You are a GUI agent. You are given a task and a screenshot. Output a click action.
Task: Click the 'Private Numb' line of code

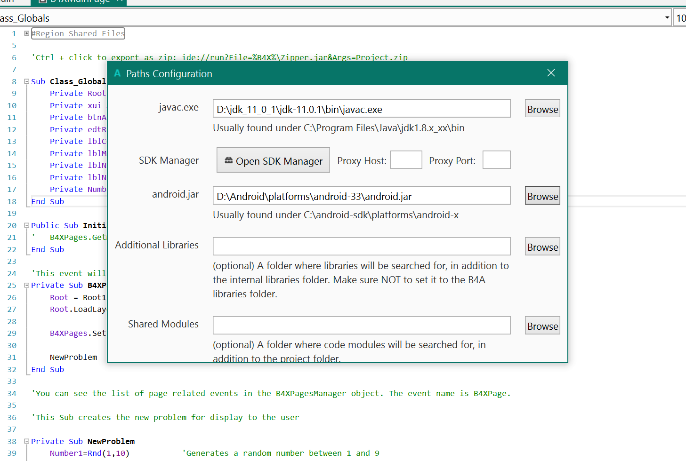coord(78,189)
